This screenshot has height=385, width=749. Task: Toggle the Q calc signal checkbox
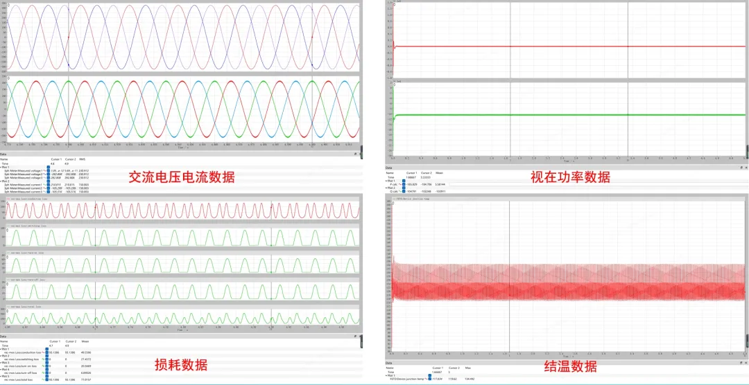click(x=403, y=190)
